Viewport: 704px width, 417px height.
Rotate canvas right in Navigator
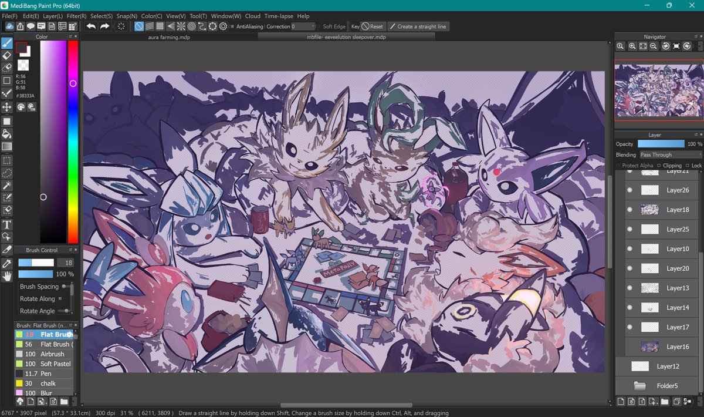687,46
